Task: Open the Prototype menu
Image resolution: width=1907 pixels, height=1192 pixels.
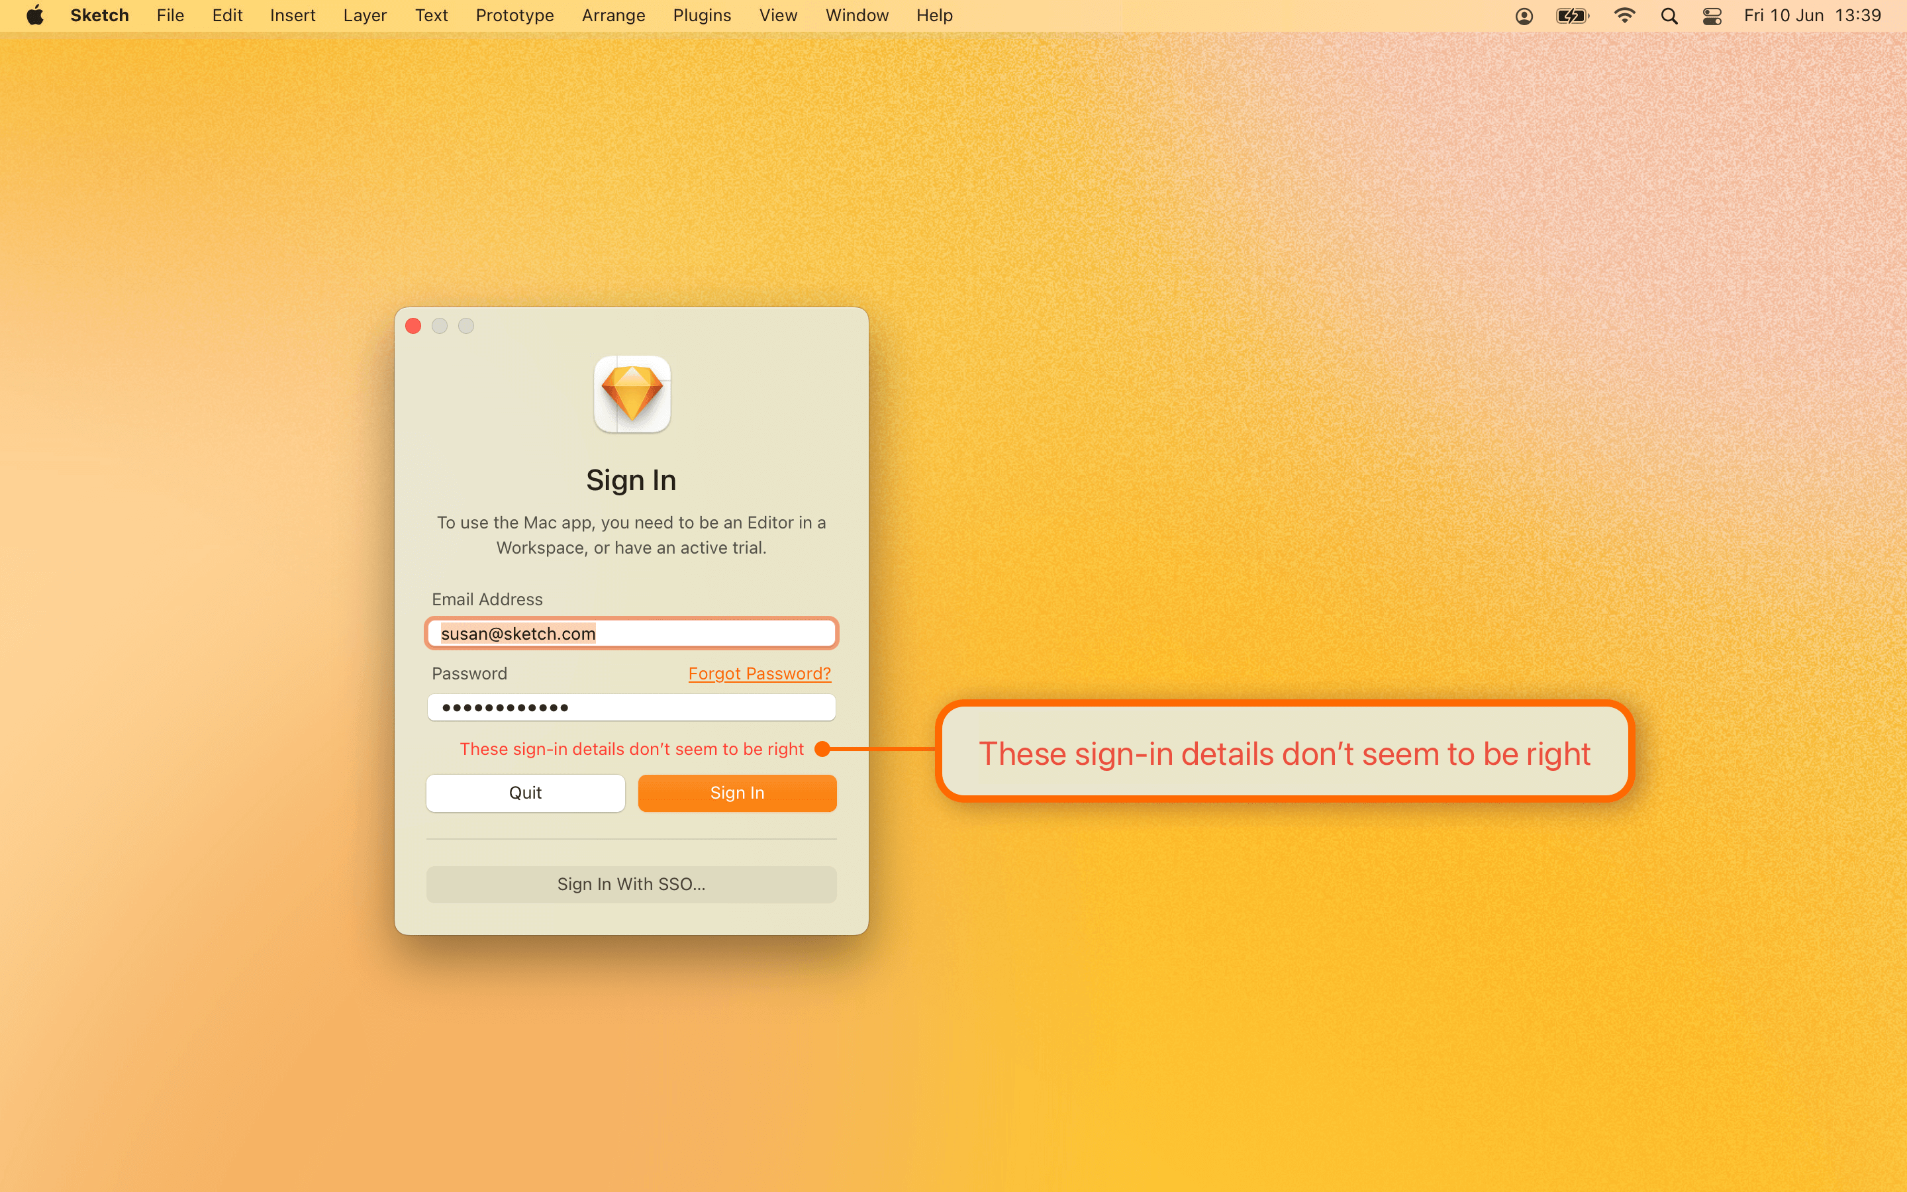Action: coord(514,15)
